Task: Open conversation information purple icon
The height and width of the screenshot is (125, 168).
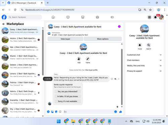Action: tap(119, 26)
